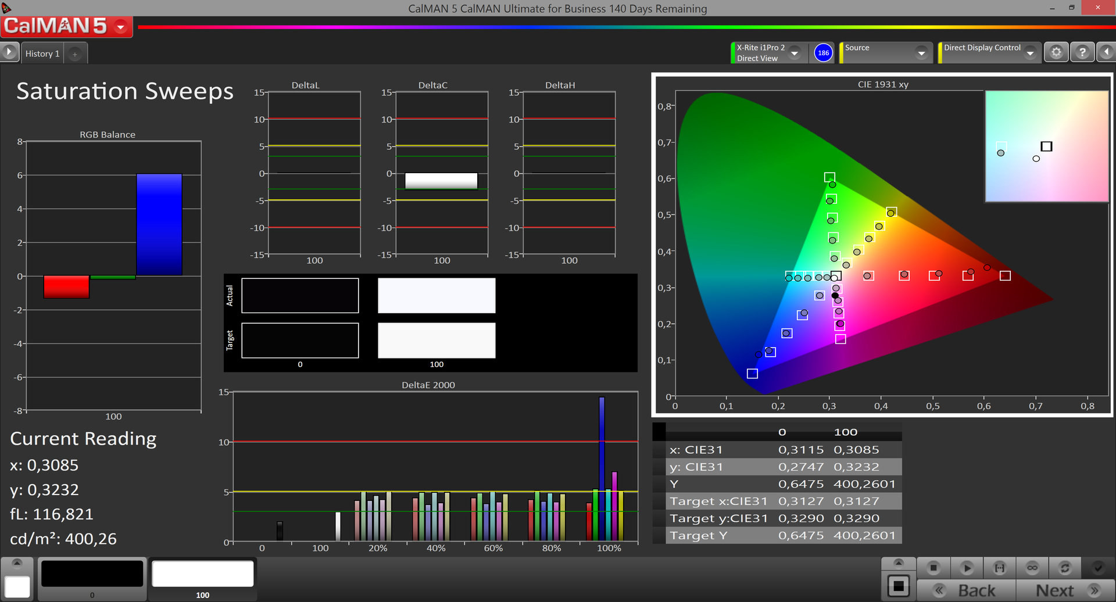Collapse the right panel using the left-arrow icon
The image size is (1116, 602).
coord(1106,53)
